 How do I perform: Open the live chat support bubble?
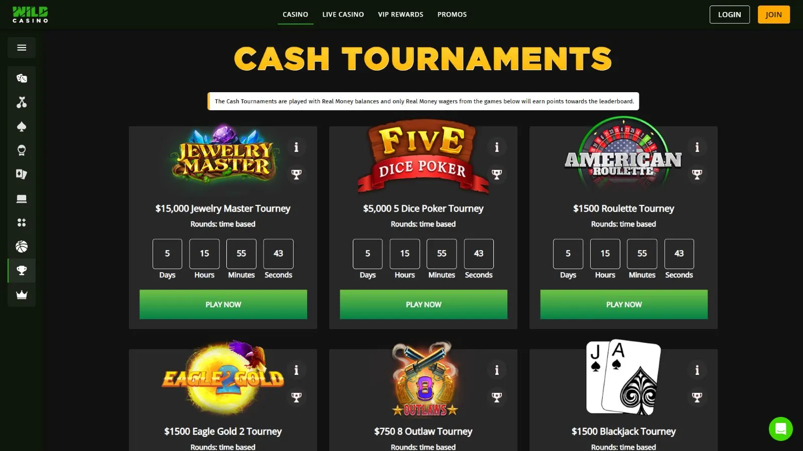point(781,429)
